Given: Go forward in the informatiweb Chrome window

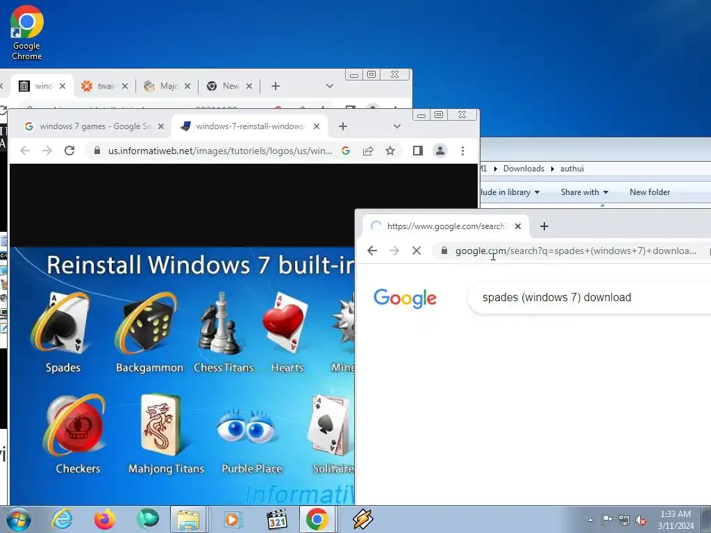Looking at the screenshot, I should point(47,151).
